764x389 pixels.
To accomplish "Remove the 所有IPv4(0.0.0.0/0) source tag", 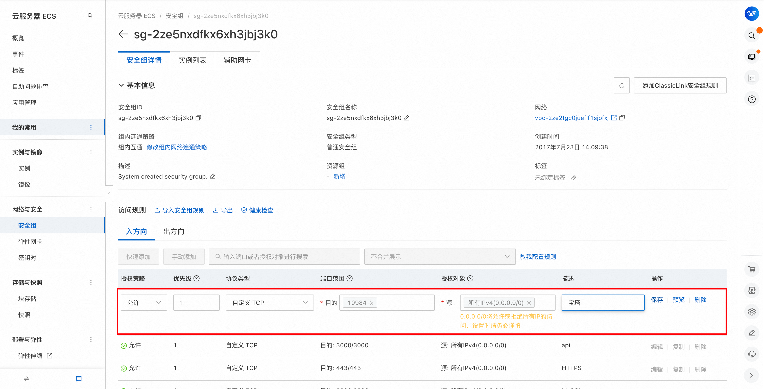I will point(529,303).
